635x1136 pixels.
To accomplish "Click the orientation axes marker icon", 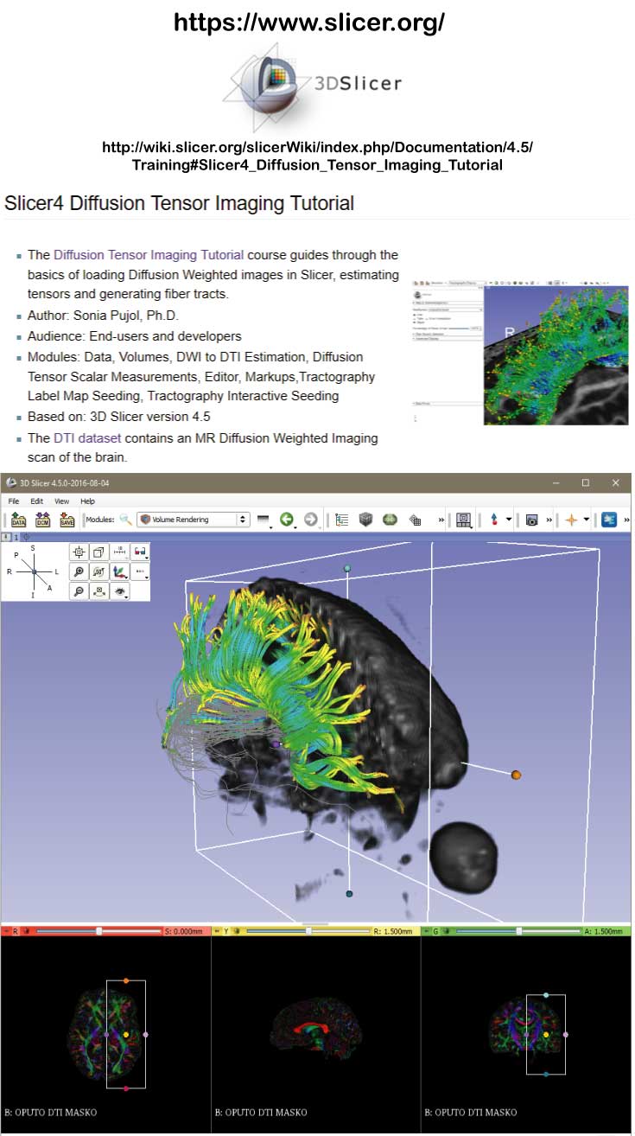I will (119, 571).
